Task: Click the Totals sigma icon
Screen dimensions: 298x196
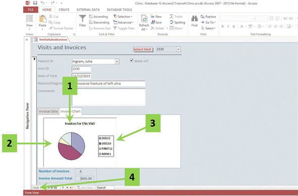Action: [x=171, y=16]
